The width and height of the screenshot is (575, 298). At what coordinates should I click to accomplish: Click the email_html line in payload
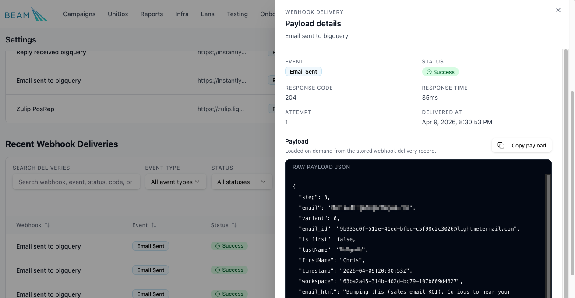[405, 292]
